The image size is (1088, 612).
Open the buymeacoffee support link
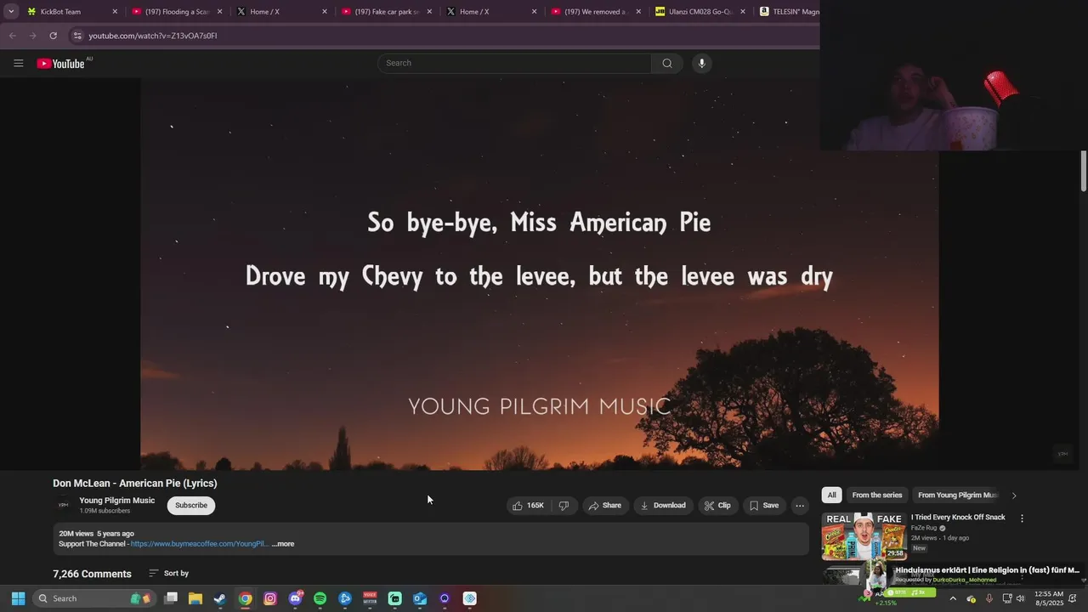click(199, 544)
